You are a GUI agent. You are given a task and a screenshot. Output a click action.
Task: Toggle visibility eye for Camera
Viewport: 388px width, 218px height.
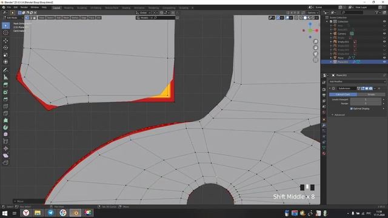384,34
